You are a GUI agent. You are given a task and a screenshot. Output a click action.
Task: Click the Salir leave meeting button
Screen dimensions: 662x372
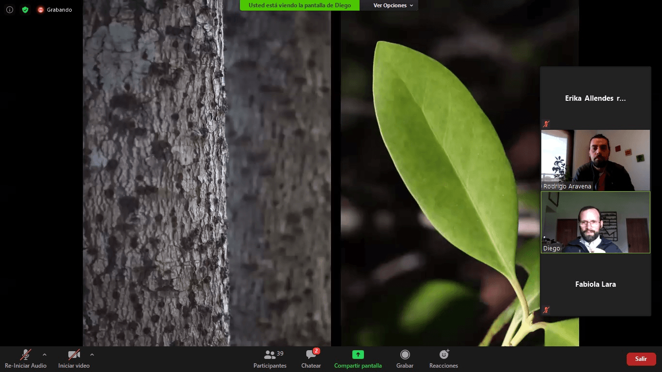(641, 359)
